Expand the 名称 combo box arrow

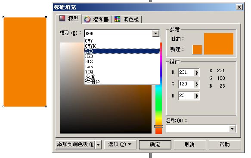(x=232, y=129)
